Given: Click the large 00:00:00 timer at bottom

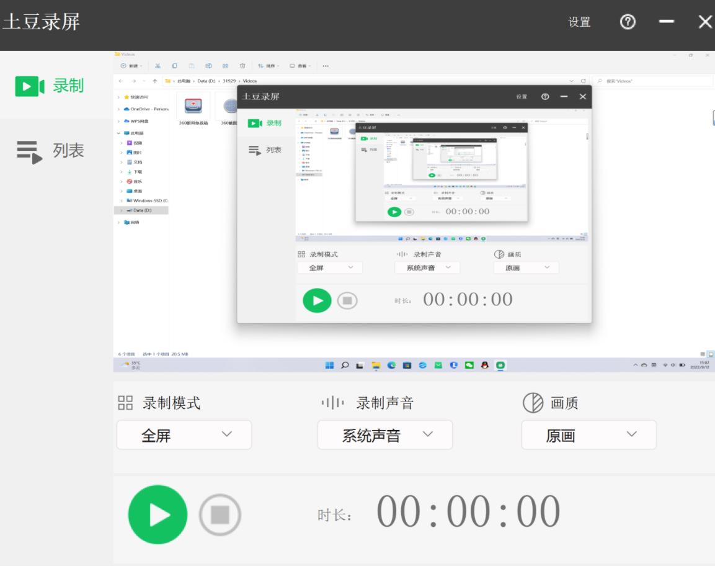Looking at the screenshot, I should 468,511.
